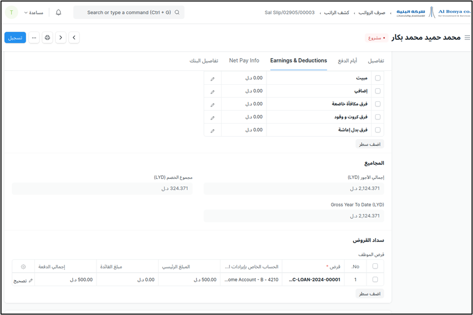Image resolution: width=473 pixels, height=315 pixels.
Task: Open loan table settings gear icon
Action: tap(23, 266)
